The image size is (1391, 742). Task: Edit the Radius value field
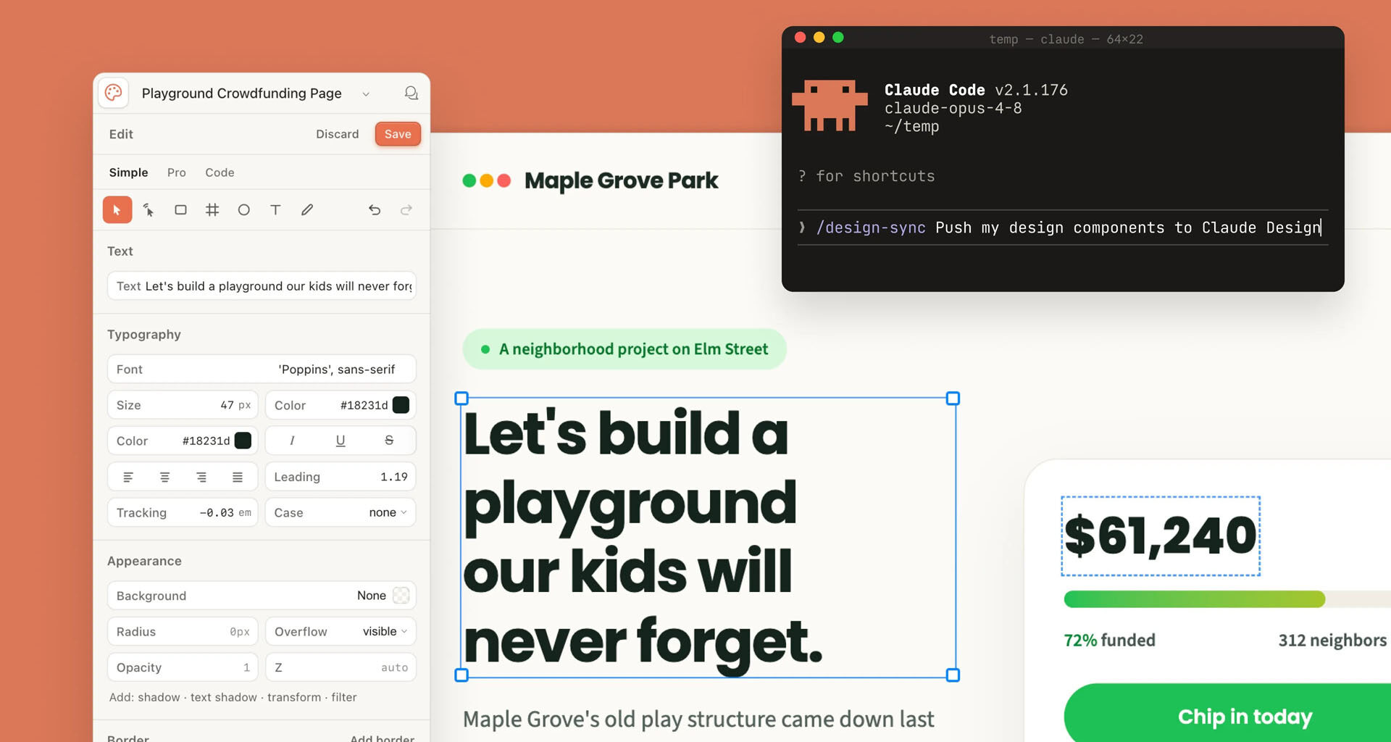tap(183, 631)
